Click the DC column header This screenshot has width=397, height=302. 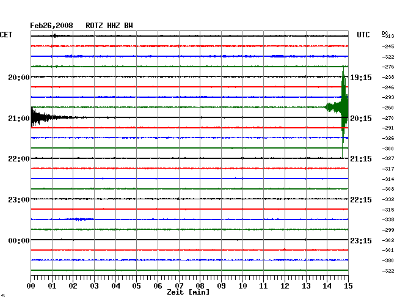[385, 33]
